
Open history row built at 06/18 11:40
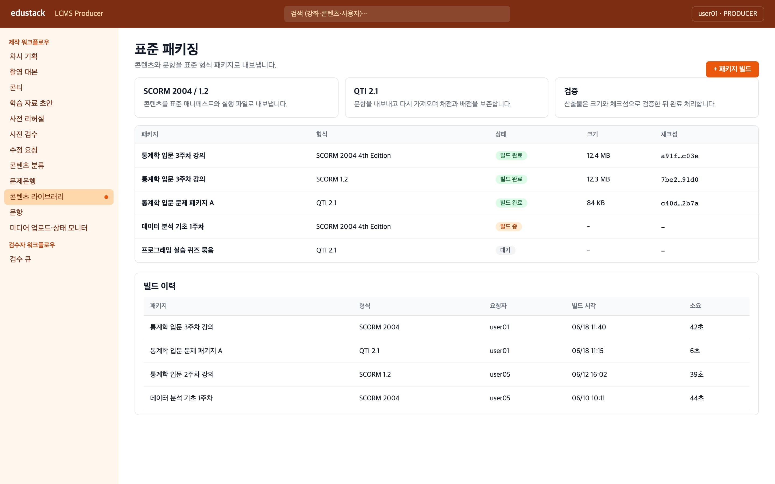[446, 328]
